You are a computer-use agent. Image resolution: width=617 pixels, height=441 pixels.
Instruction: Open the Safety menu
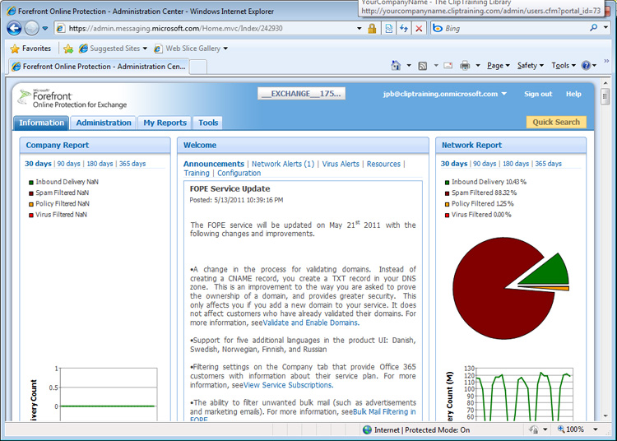531,66
